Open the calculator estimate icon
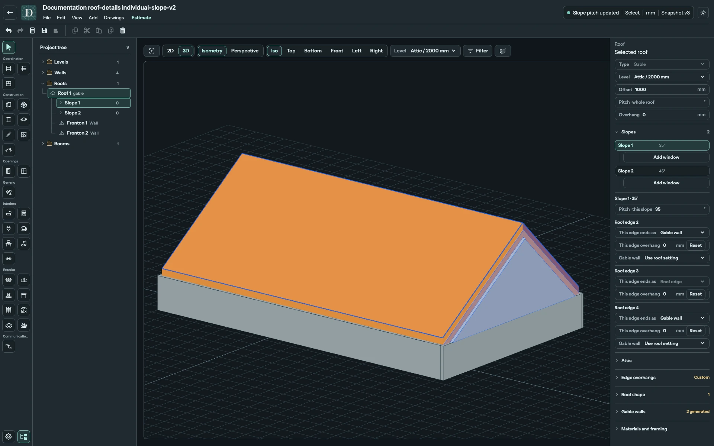Screen dimensions: 714x446 (x=32, y=30)
